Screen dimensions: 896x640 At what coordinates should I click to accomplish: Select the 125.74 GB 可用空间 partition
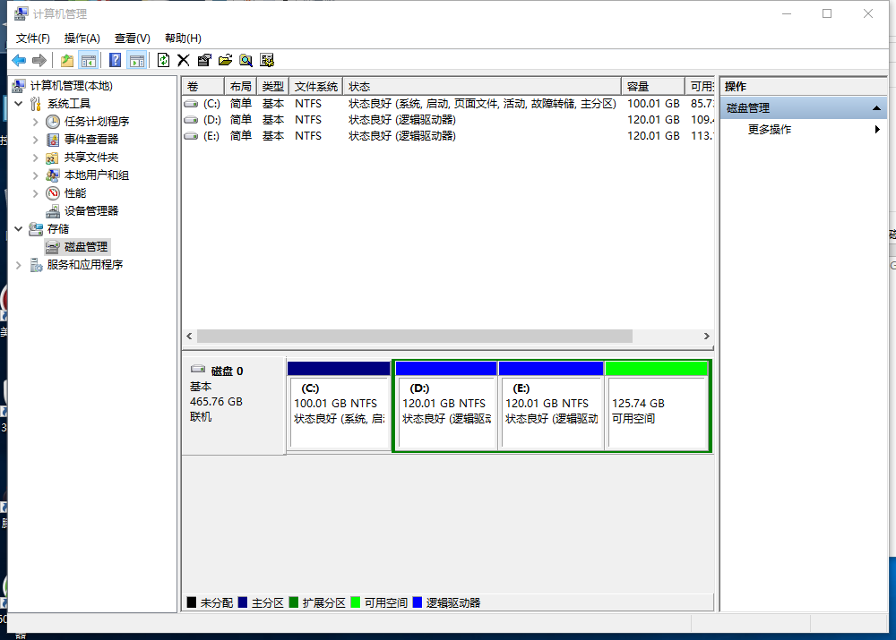(x=657, y=412)
